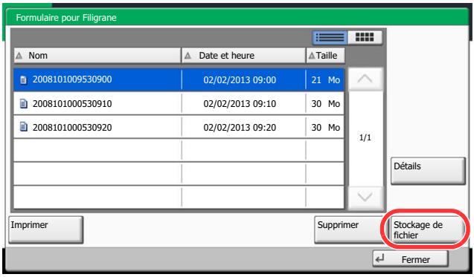The image size is (474, 277).
Task: Click the 1/1 page indicator
Action: coord(365,138)
